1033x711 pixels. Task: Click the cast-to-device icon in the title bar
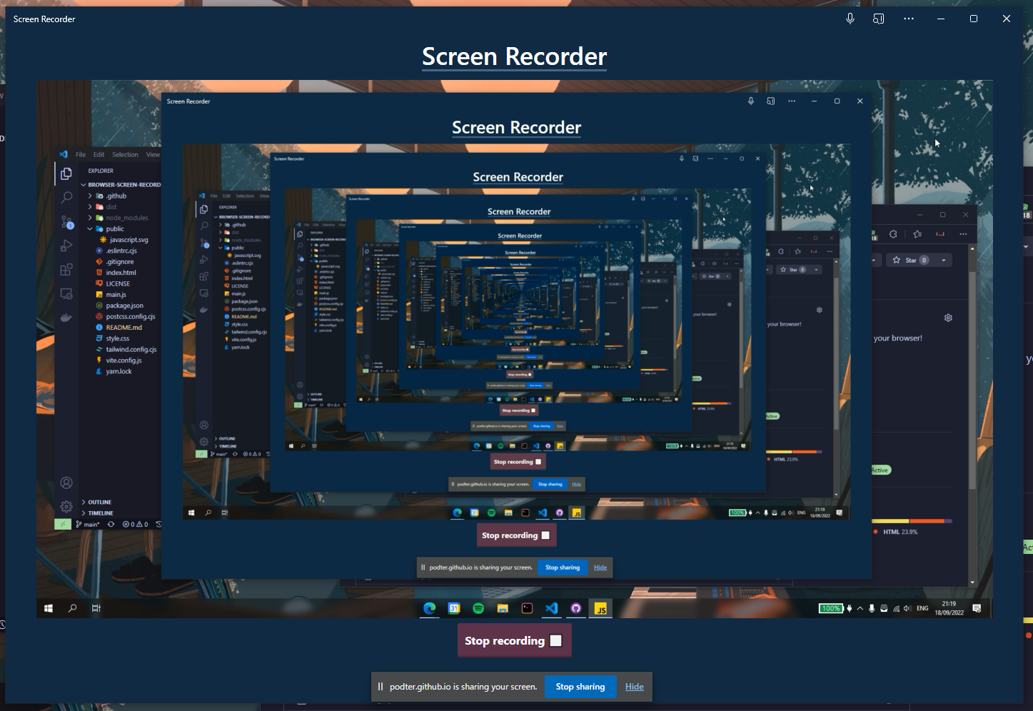click(879, 19)
